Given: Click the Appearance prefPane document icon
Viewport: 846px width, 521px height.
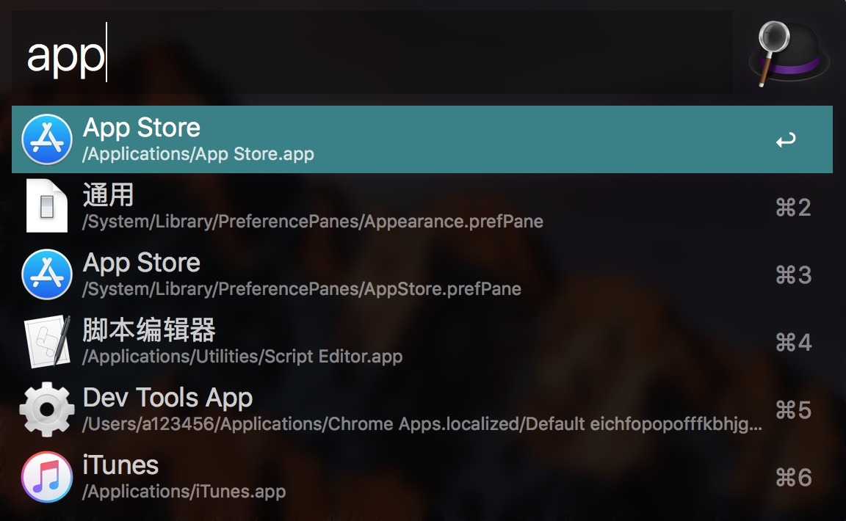Looking at the screenshot, I should pyautogui.click(x=47, y=206).
